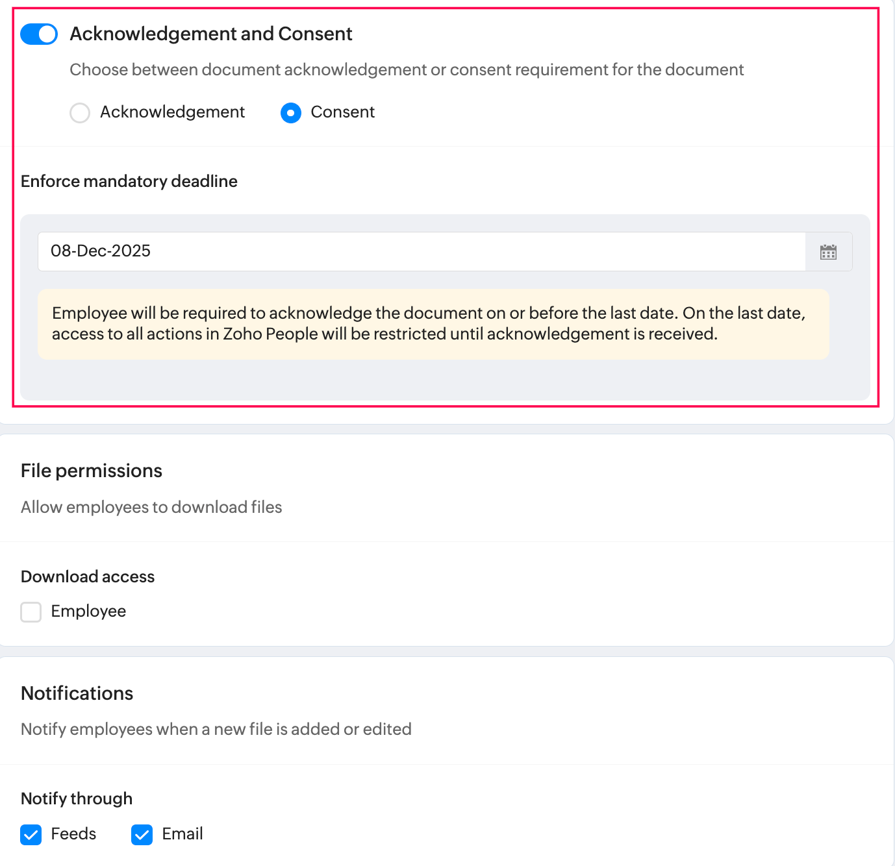Select the Consent radio button

291,113
